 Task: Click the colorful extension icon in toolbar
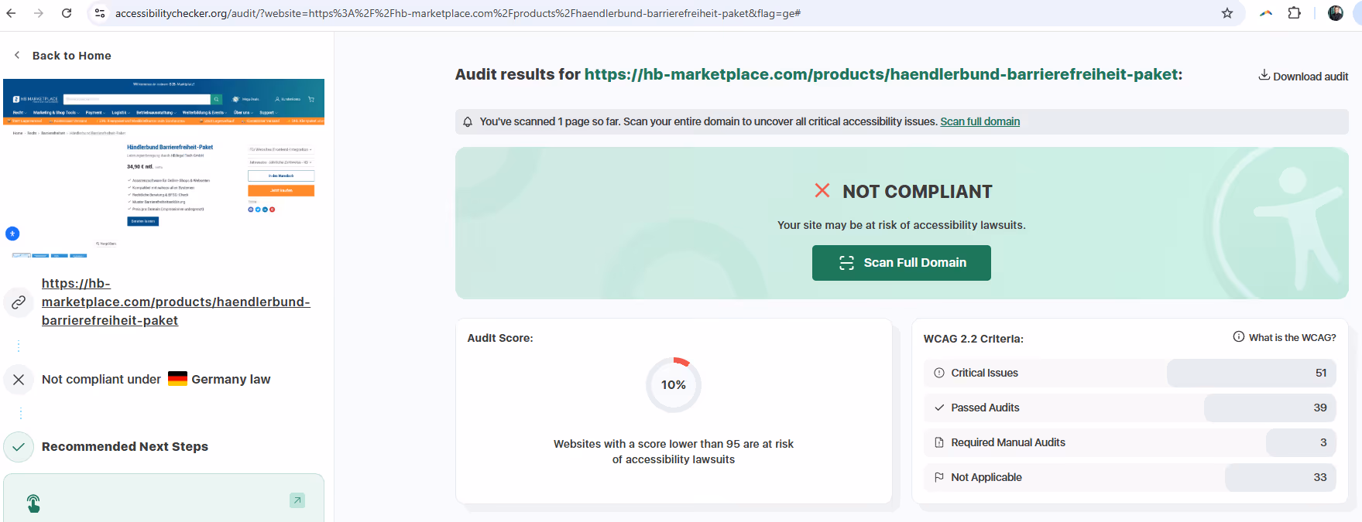(x=1267, y=13)
